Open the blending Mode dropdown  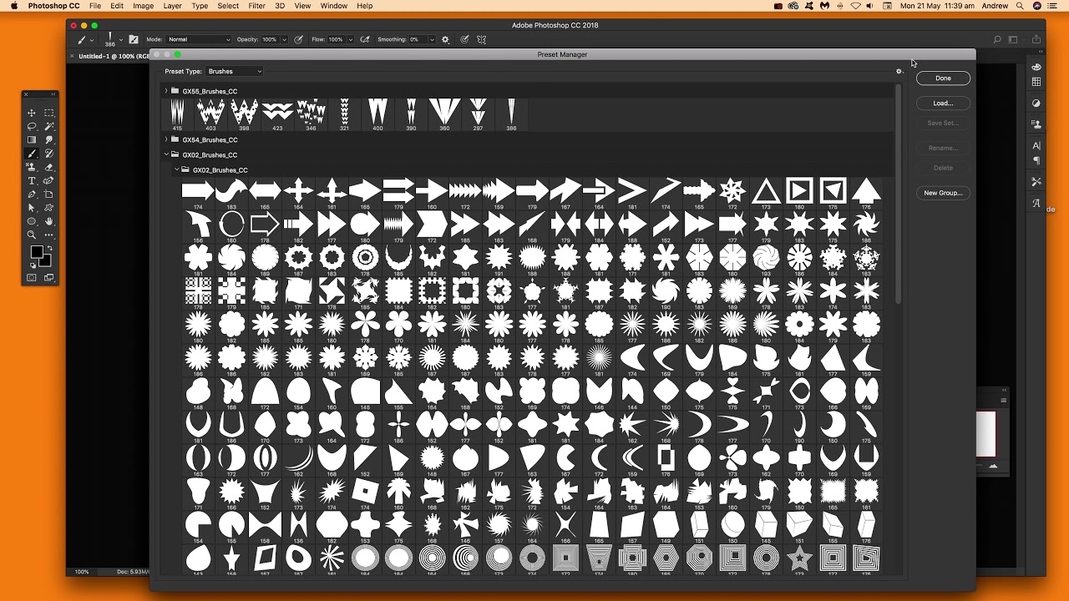point(199,39)
